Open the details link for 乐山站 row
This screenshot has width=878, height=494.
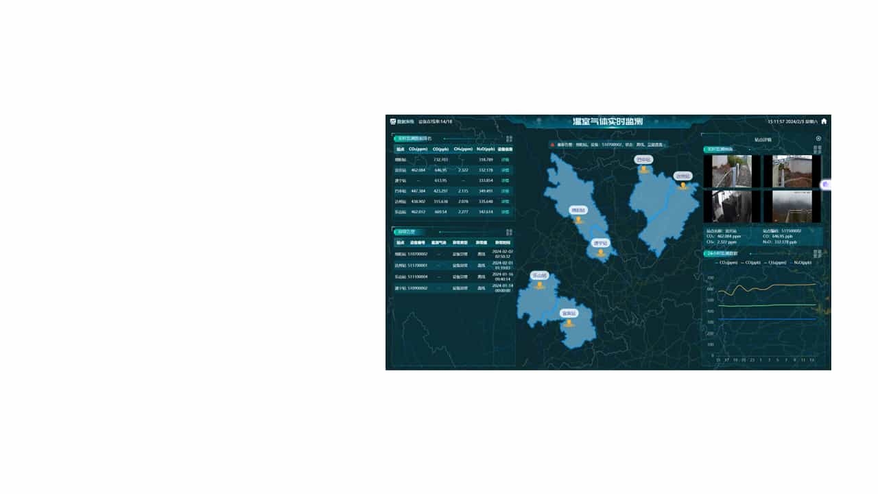pos(505,212)
